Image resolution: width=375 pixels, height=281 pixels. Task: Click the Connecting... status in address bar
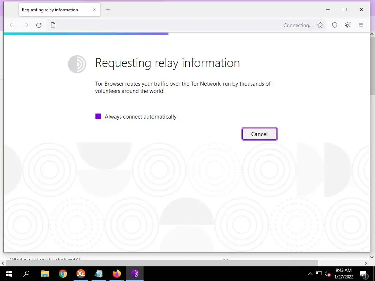(x=298, y=25)
